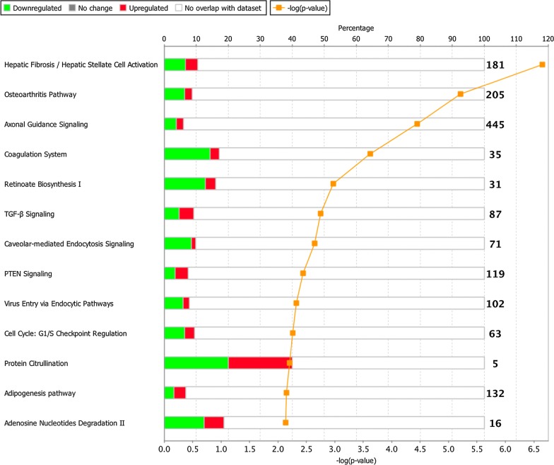Click the orange p-value point for PTEN Signaling
Viewport: 554px width, 465px height.
click(x=302, y=273)
